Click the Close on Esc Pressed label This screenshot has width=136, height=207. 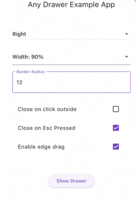[x=47, y=128]
